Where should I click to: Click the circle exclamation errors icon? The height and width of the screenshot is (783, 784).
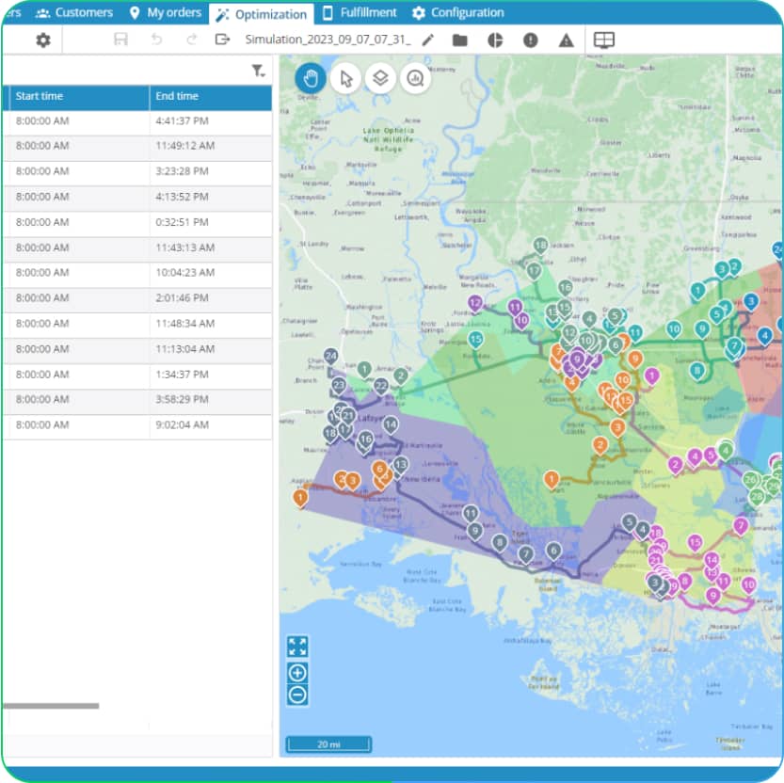pyautogui.click(x=531, y=40)
